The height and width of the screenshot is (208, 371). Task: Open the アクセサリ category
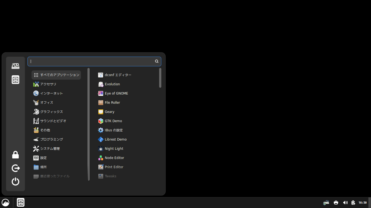click(x=56, y=84)
